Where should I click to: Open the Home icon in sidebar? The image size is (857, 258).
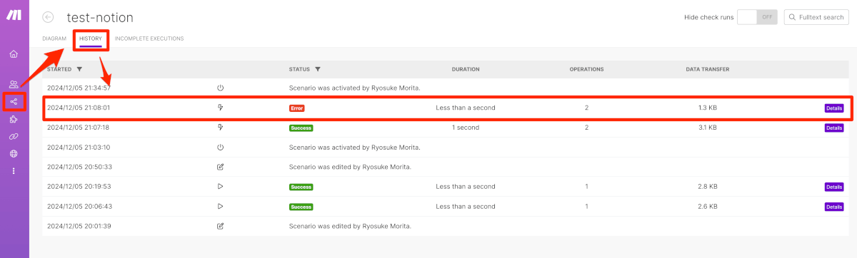pyautogui.click(x=14, y=54)
